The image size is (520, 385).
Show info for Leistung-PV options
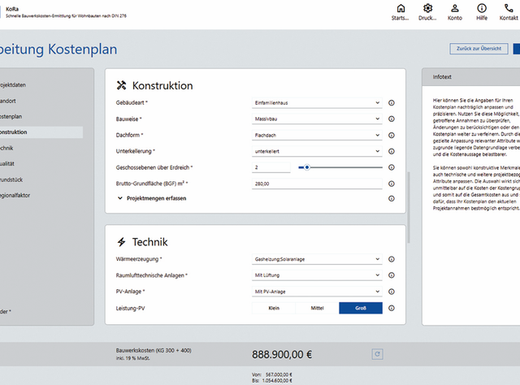[392, 308]
